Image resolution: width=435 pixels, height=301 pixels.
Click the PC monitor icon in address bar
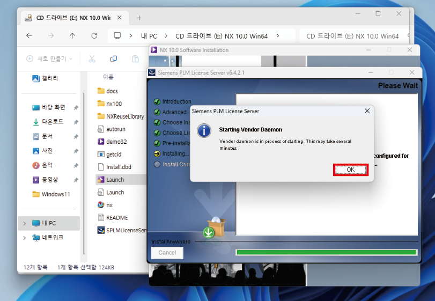tap(117, 35)
